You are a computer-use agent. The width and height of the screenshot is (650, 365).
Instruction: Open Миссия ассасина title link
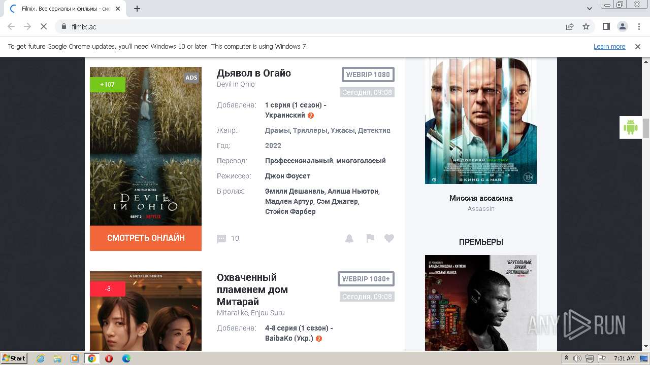[481, 198]
